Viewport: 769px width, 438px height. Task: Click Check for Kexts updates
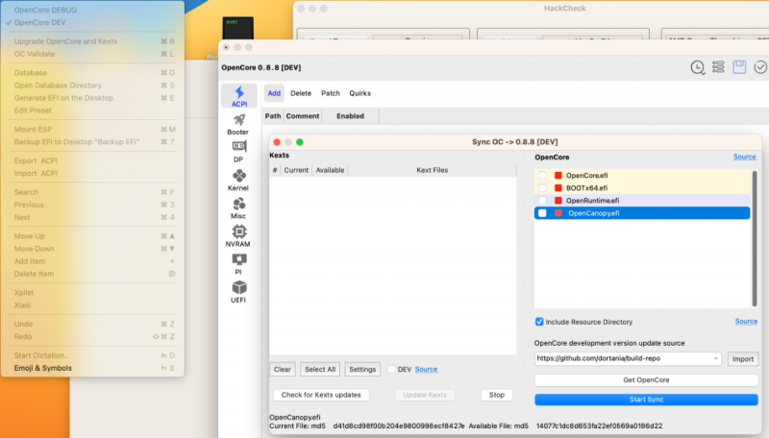click(x=321, y=395)
